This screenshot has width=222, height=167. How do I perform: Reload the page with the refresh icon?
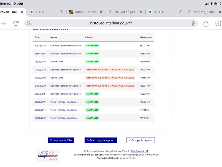[x=16, y=23]
